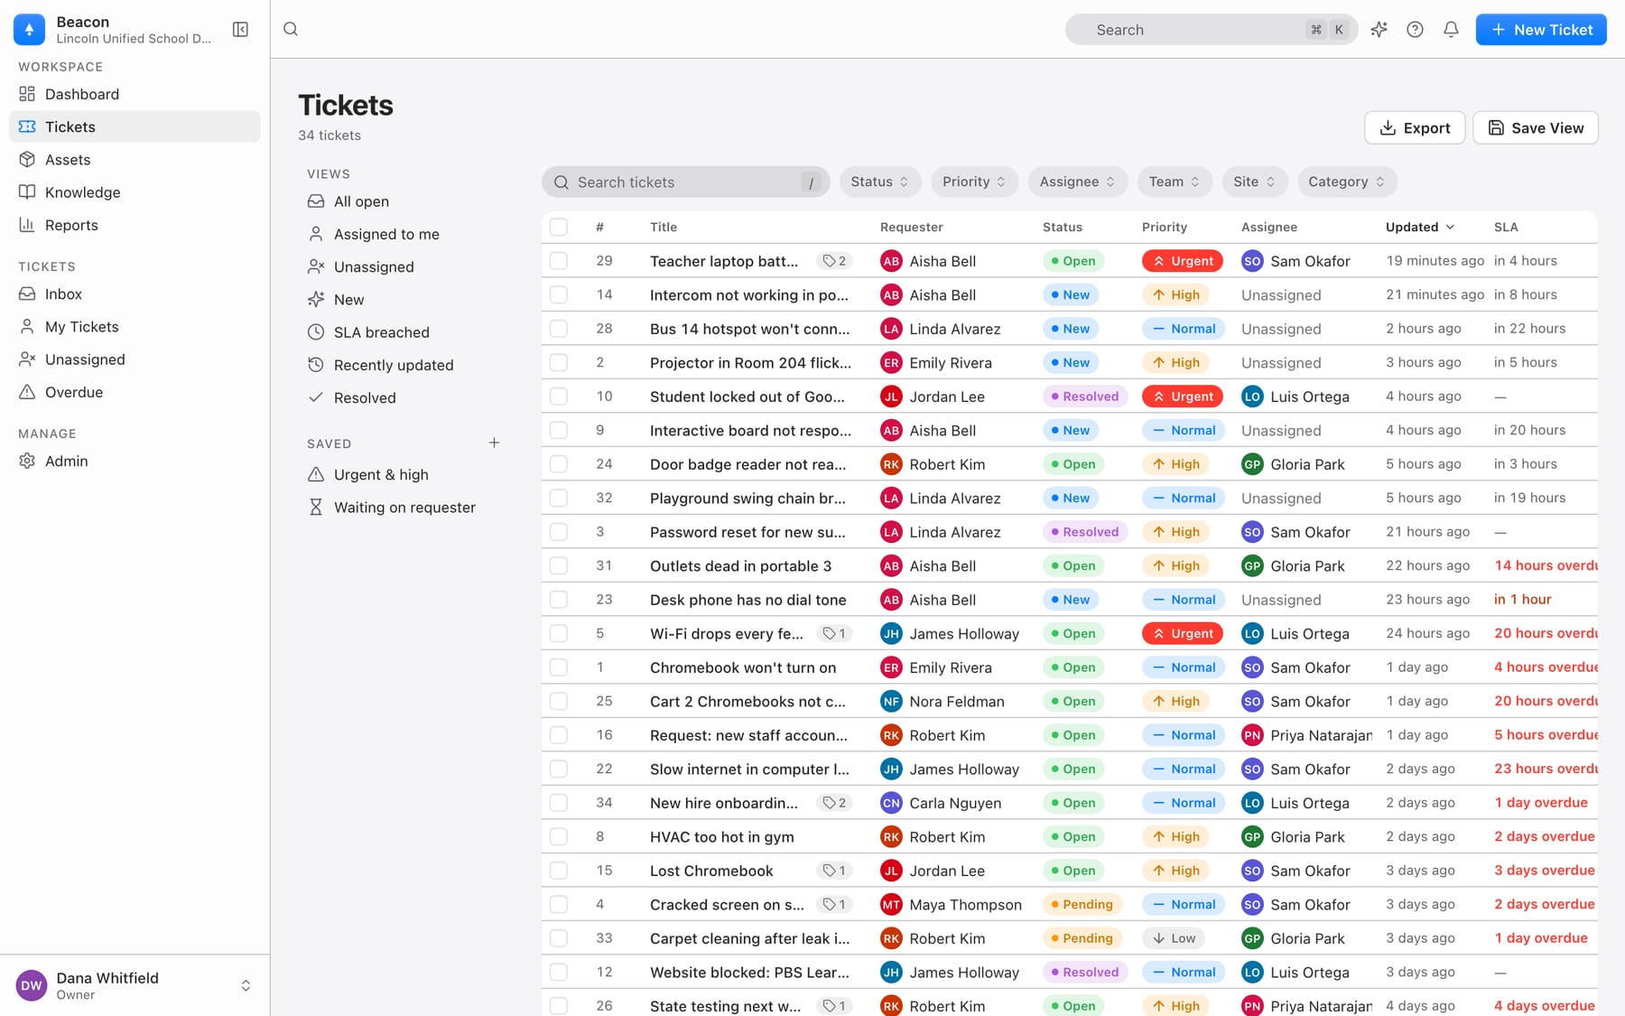Open ticket Bus 14 hotspot won't conn...
The width and height of the screenshot is (1625, 1016).
point(749,329)
